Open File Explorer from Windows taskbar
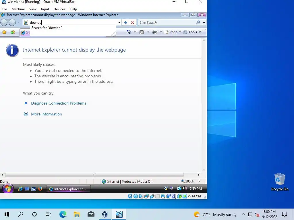Image resolution: width=294 pixels, height=220 pixels. [x=77, y=214]
